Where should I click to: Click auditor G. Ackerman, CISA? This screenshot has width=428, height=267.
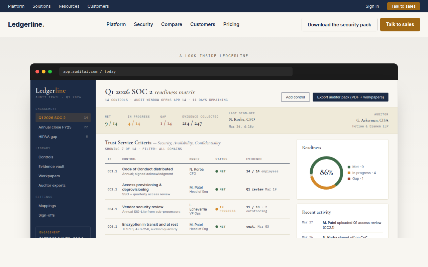[372, 120]
